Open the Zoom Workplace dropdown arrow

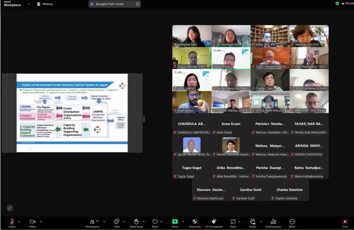tap(28, 4)
